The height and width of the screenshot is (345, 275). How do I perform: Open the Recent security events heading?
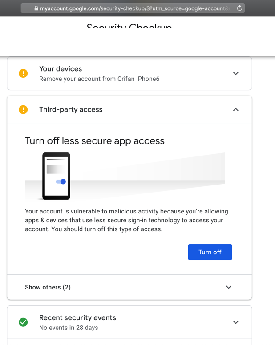77,317
